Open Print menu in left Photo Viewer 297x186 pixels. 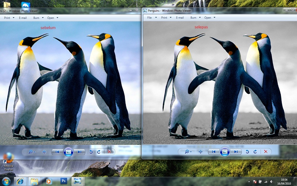7,18
